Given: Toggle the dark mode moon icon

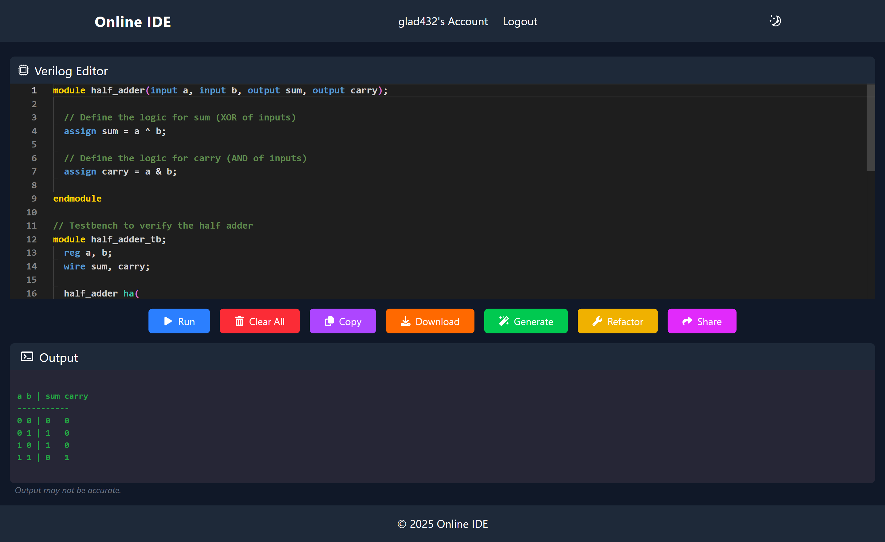Looking at the screenshot, I should (x=775, y=21).
